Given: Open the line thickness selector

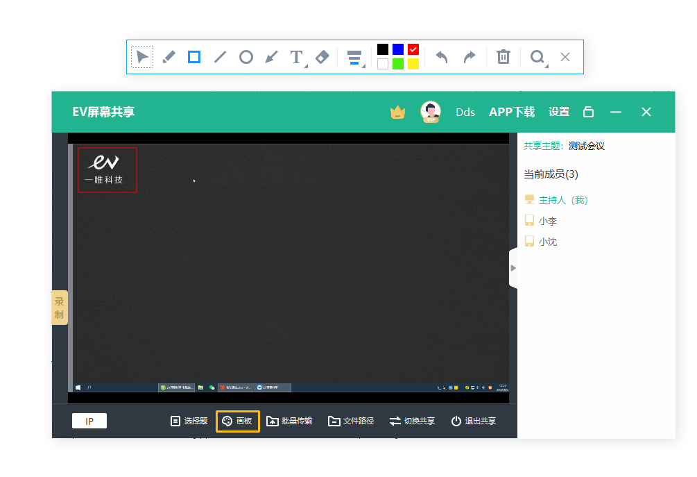Looking at the screenshot, I should point(355,56).
